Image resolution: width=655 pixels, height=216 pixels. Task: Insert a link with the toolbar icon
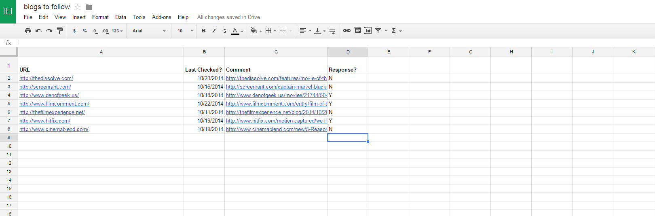[x=347, y=31]
